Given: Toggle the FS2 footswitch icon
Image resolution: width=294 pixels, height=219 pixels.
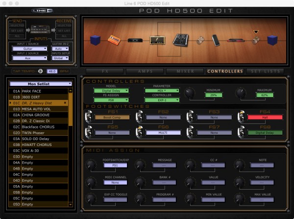Looking at the screenshot, I should point(140,116).
